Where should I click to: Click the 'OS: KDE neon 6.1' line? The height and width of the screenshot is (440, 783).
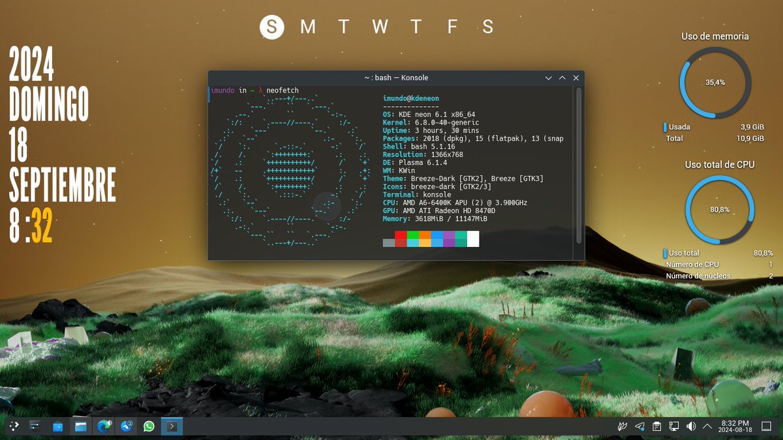coord(429,115)
